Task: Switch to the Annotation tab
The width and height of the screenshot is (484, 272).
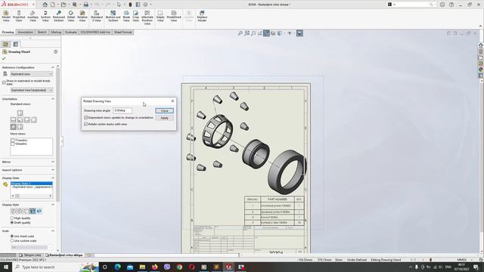Action: [25, 32]
